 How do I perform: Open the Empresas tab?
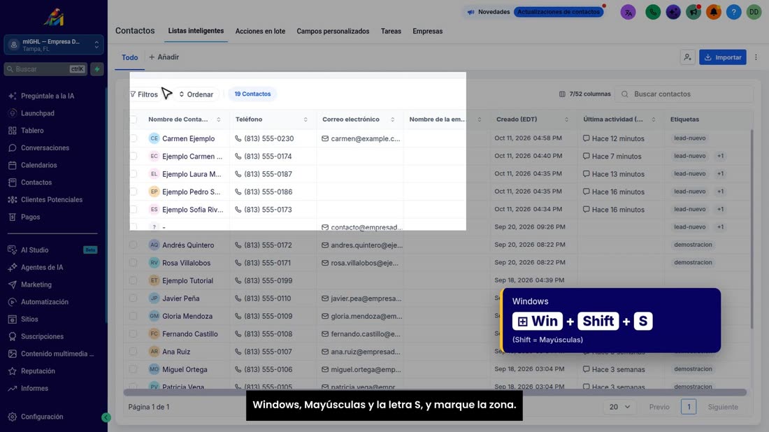point(428,31)
